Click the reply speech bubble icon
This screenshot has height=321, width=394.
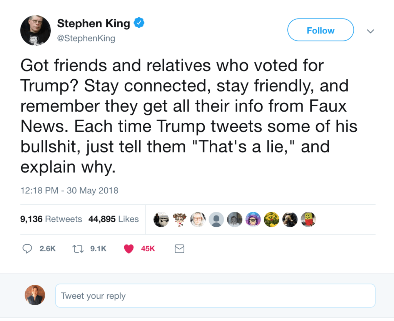27,249
